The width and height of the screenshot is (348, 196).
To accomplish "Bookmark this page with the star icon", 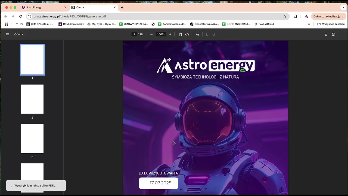I will coord(285,16).
